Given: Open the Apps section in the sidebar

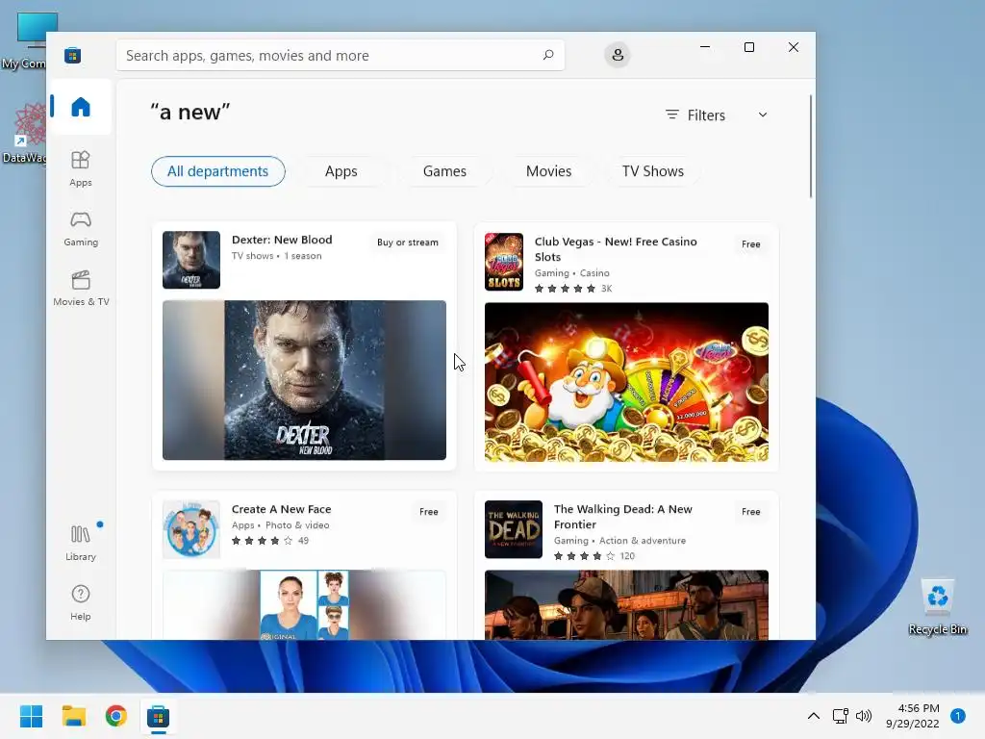Looking at the screenshot, I should tap(81, 168).
